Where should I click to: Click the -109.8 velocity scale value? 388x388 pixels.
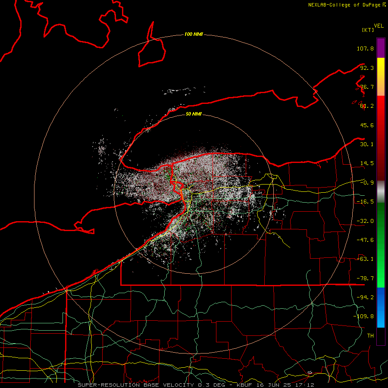(363, 316)
